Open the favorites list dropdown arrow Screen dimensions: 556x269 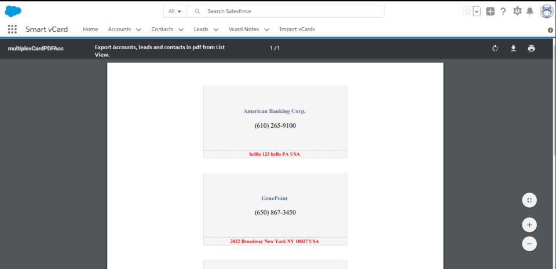pos(477,12)
